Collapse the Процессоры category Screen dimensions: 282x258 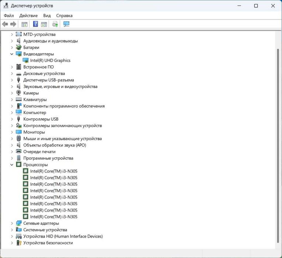(x=12, y=165)
